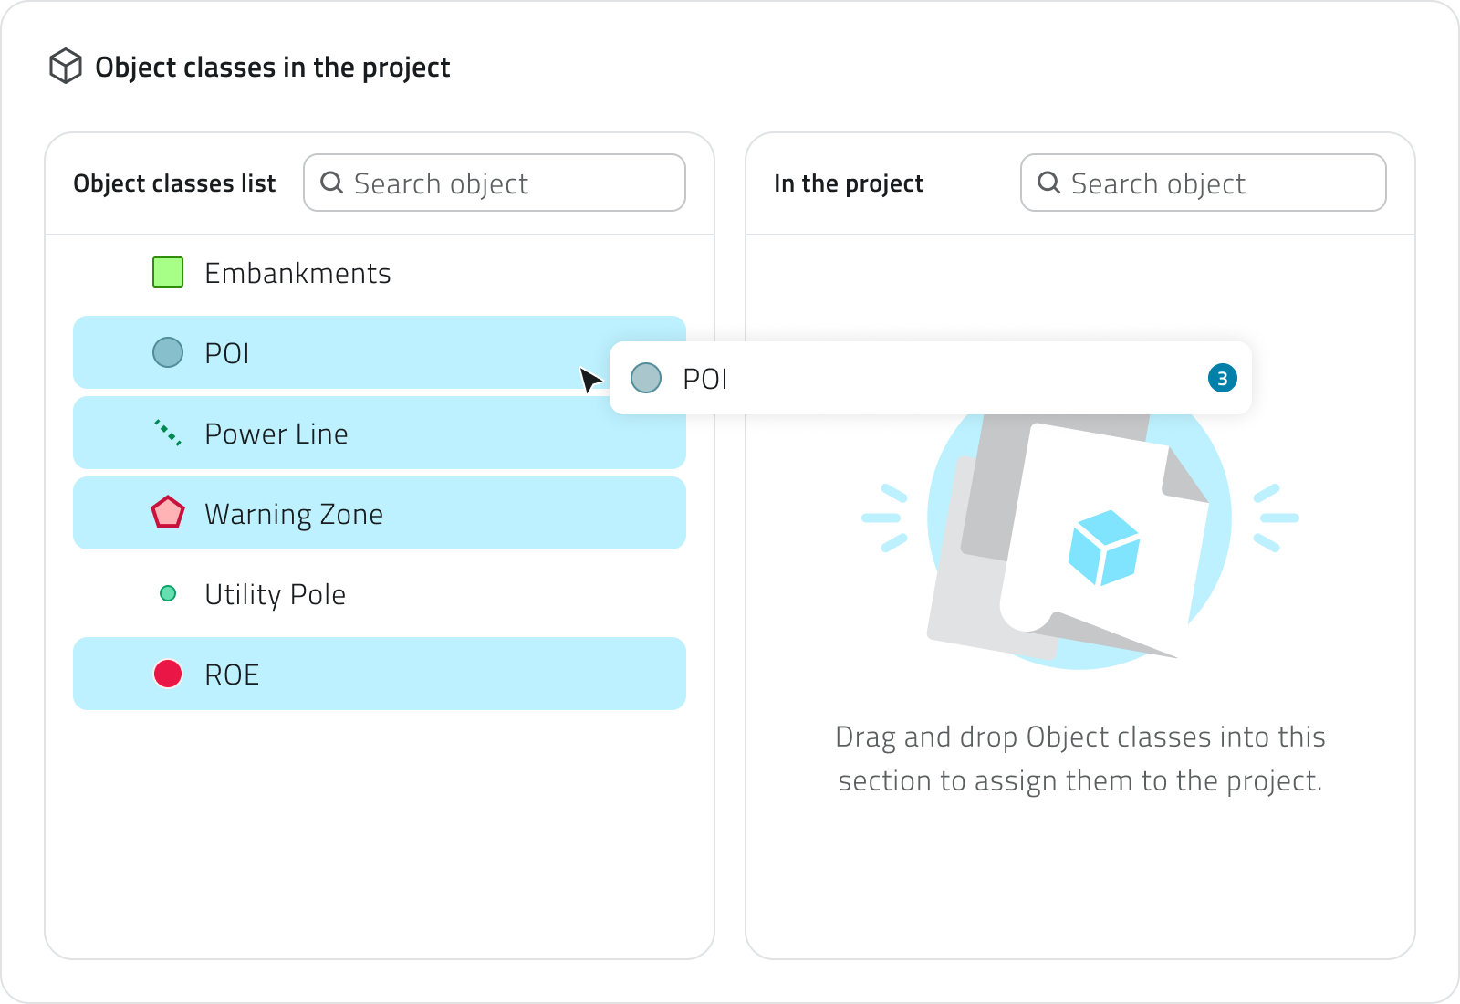The width and height of the screenshot is (1460, 1004).
Task: Focus the Object classes list search field
Action: 511,183
